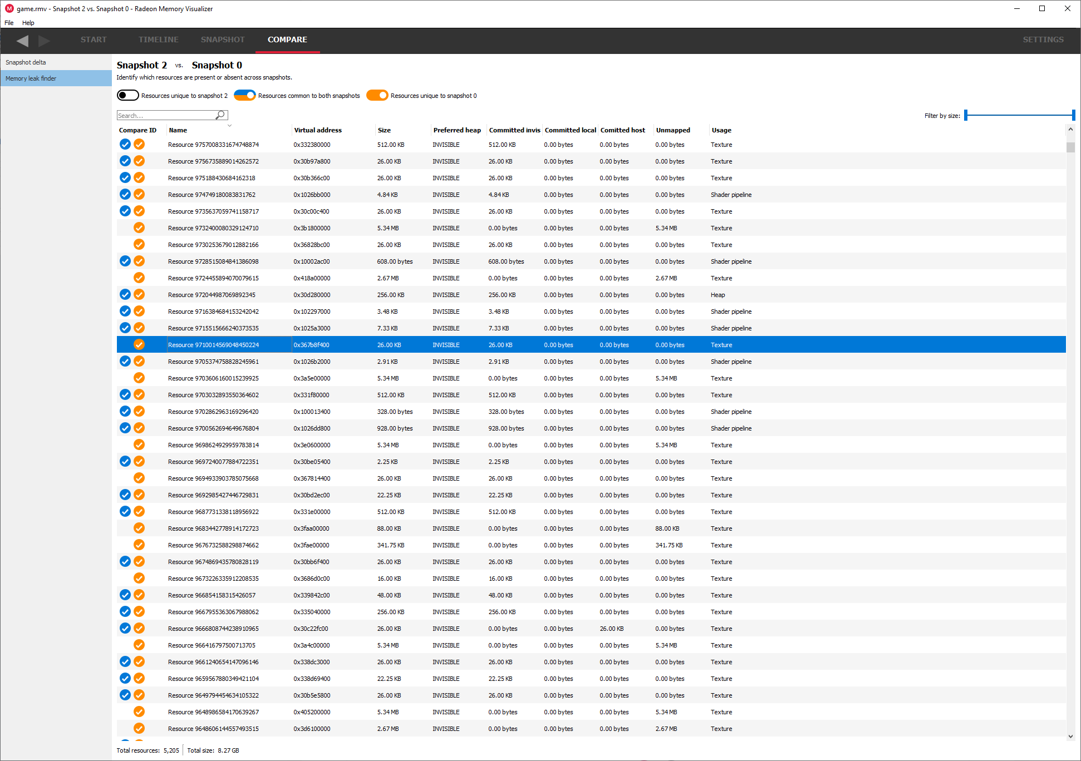Turn off resources unique to snapshot 0
The width and height of the screenshot is (1081, 761).
(377, 96)
